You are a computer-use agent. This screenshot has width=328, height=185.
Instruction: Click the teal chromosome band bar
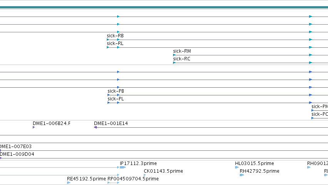point(164,7)
